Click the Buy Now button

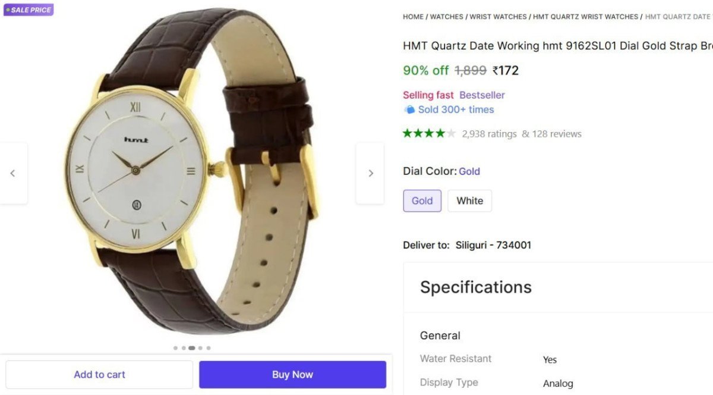(x=292, y=374)
